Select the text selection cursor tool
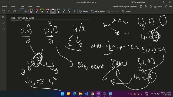This screenshot has height=97, width=173. (x=15, y=11)
